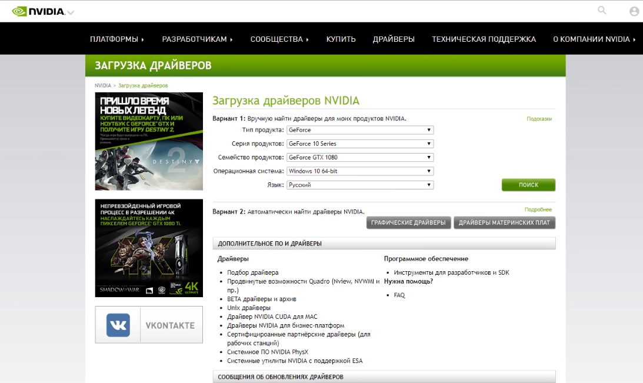Open the Тип продукта dropdown
Screen dimensions: 643x383
pyautogui.click(x=360, y=130)
